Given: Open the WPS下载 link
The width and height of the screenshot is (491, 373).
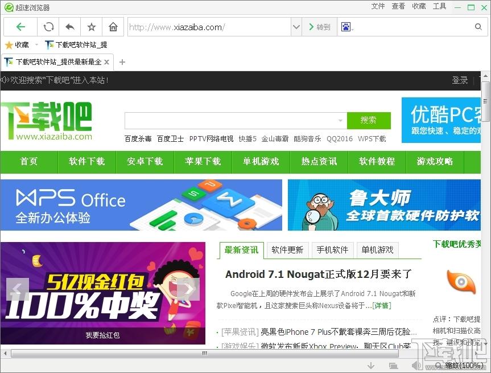Looking at the screenshot, I should [372, 139].
